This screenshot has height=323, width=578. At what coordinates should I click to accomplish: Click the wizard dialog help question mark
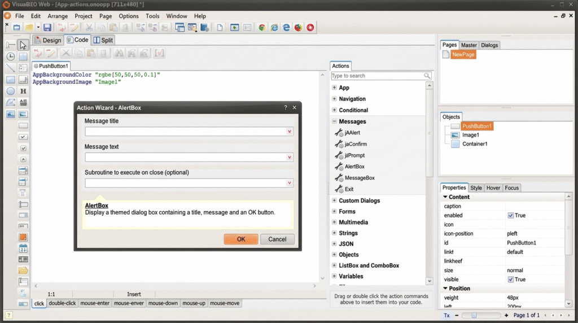(x=285, y=107)
